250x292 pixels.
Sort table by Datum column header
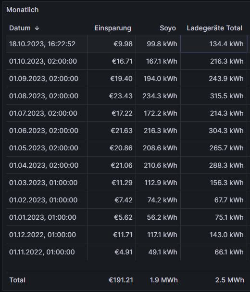20,28
